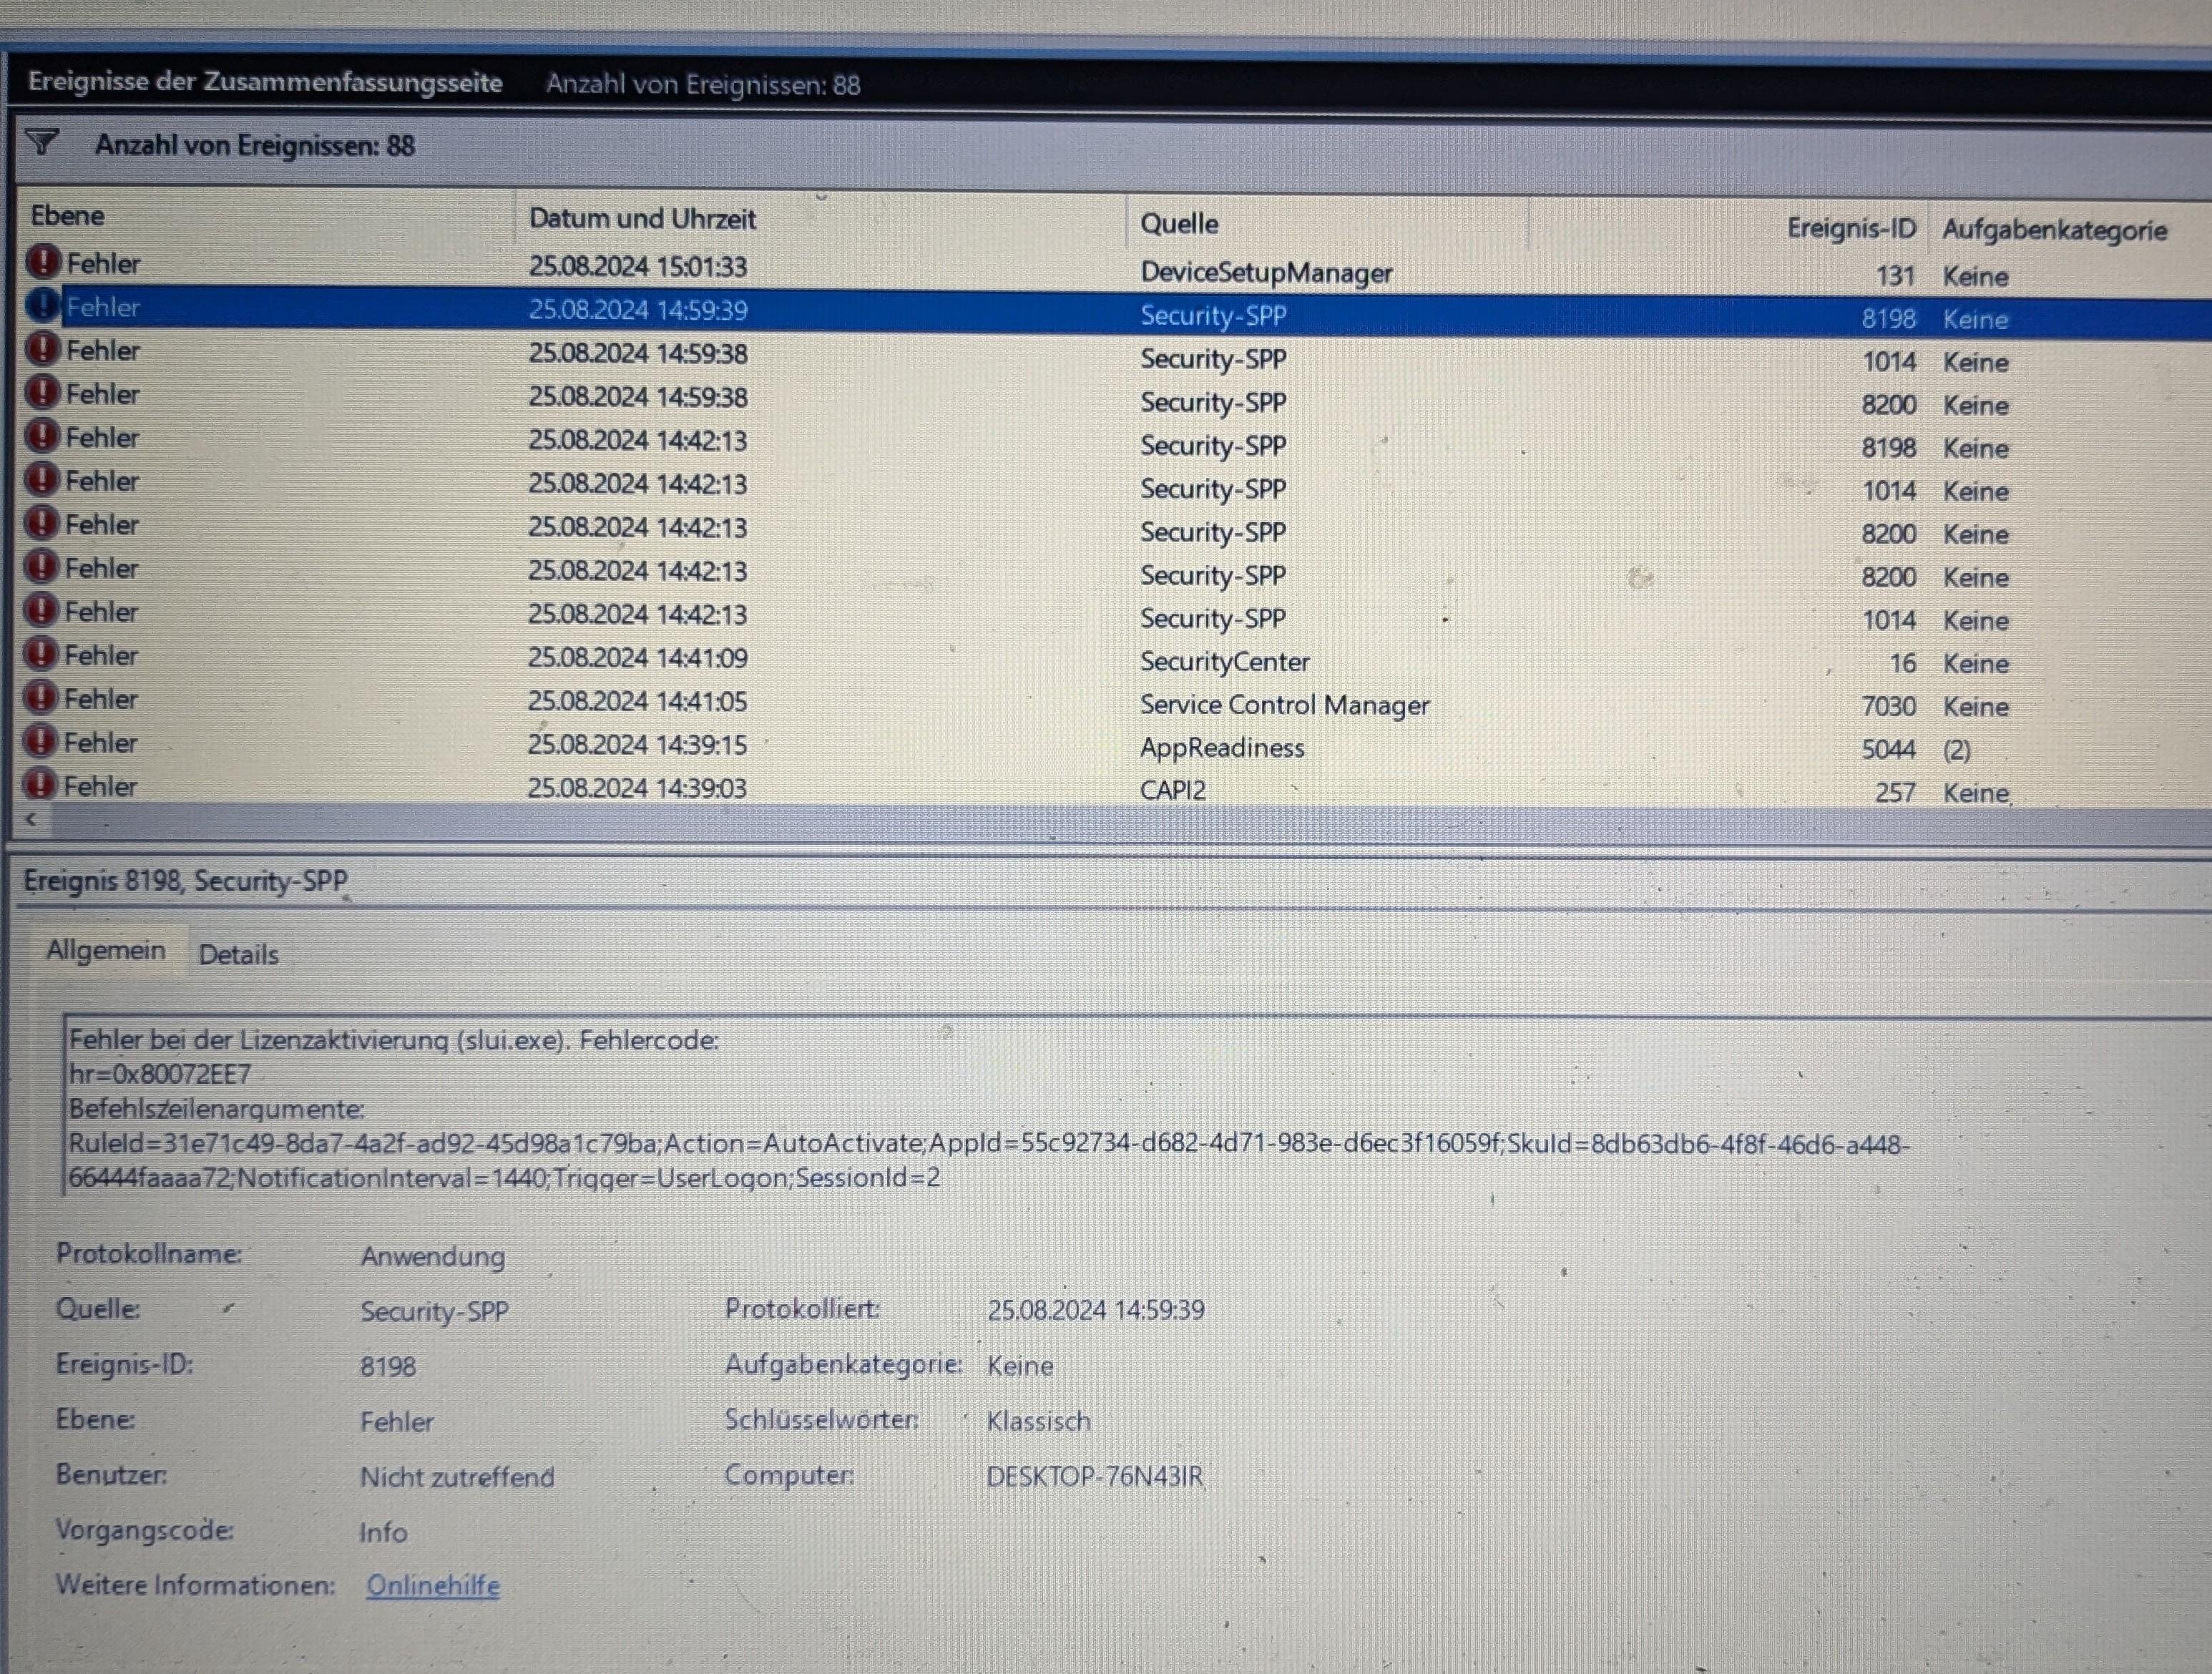Sort by Datum und Uhrzeit column header
This screenshot has width=2212, height=1674.
pos(642,219)
